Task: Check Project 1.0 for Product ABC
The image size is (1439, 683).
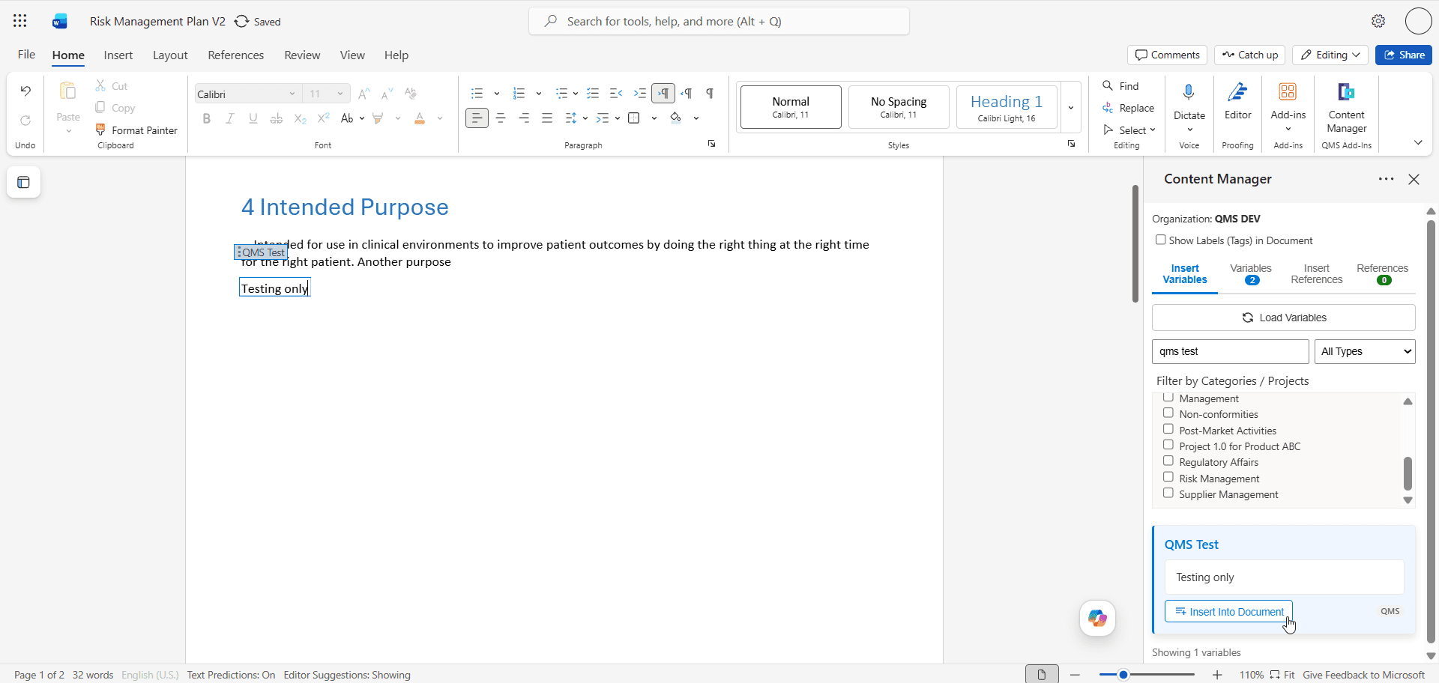Action: click(1168, 445)
